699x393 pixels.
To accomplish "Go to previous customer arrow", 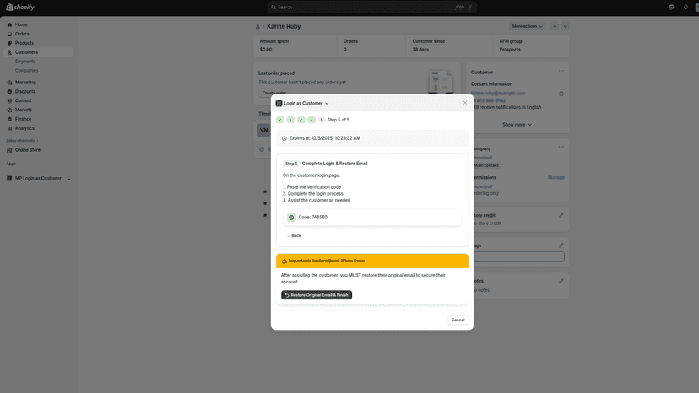I will point(555,26).
